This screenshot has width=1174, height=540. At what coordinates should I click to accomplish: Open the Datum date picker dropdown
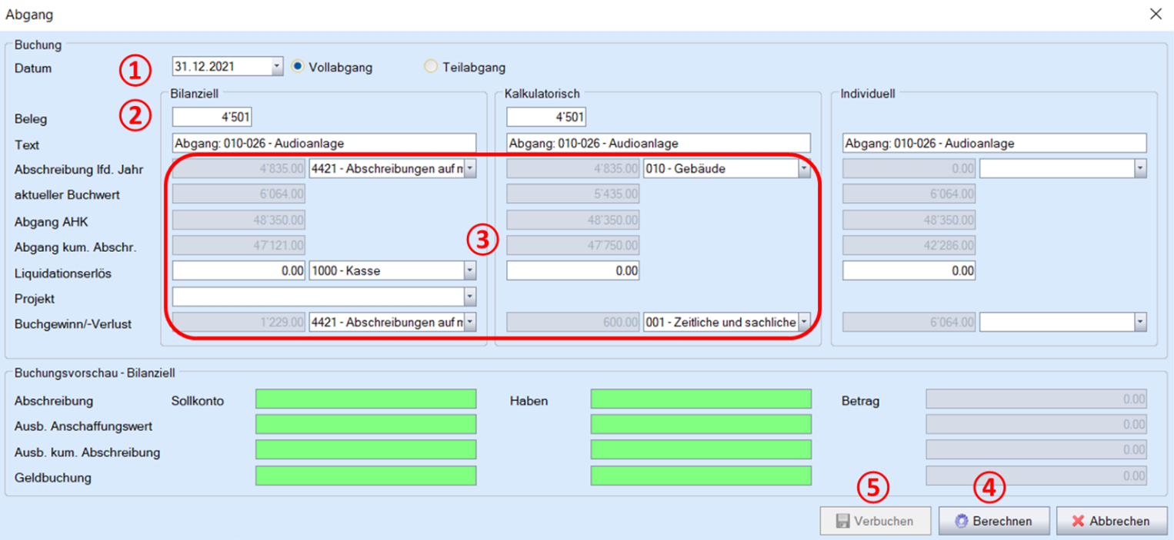277,67
